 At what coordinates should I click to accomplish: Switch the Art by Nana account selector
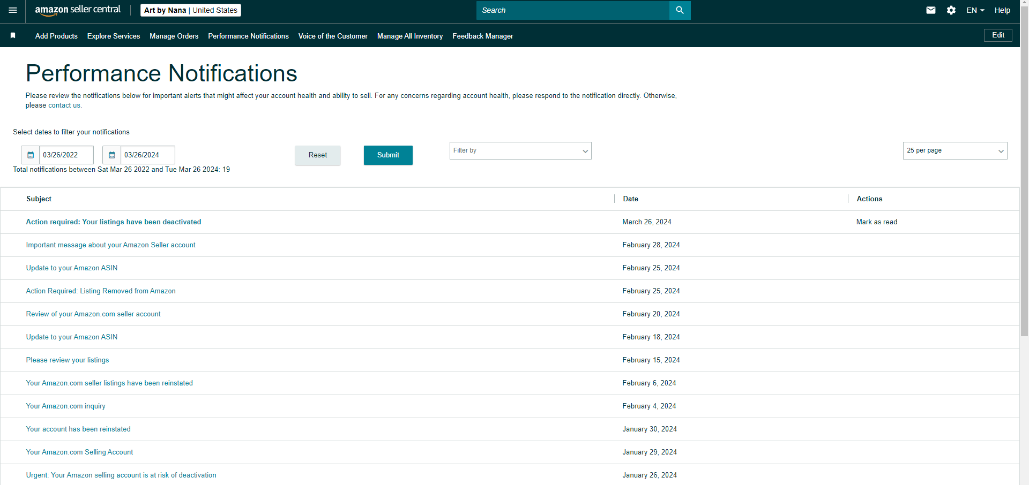191,10
